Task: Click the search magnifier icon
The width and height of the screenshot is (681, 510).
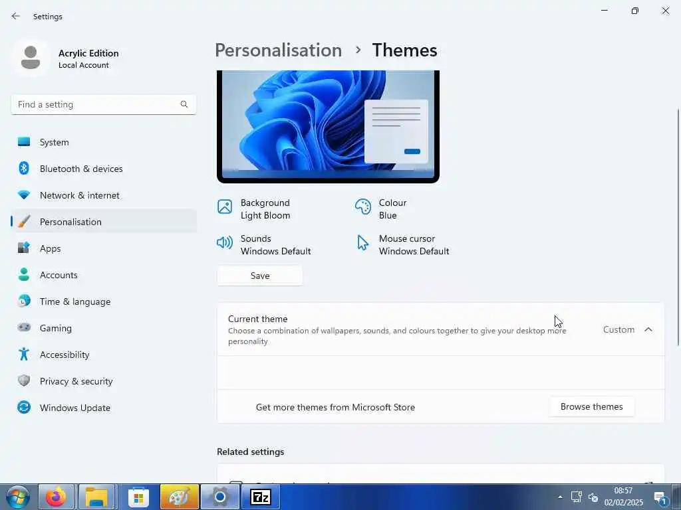Action: tap(184, 104)
